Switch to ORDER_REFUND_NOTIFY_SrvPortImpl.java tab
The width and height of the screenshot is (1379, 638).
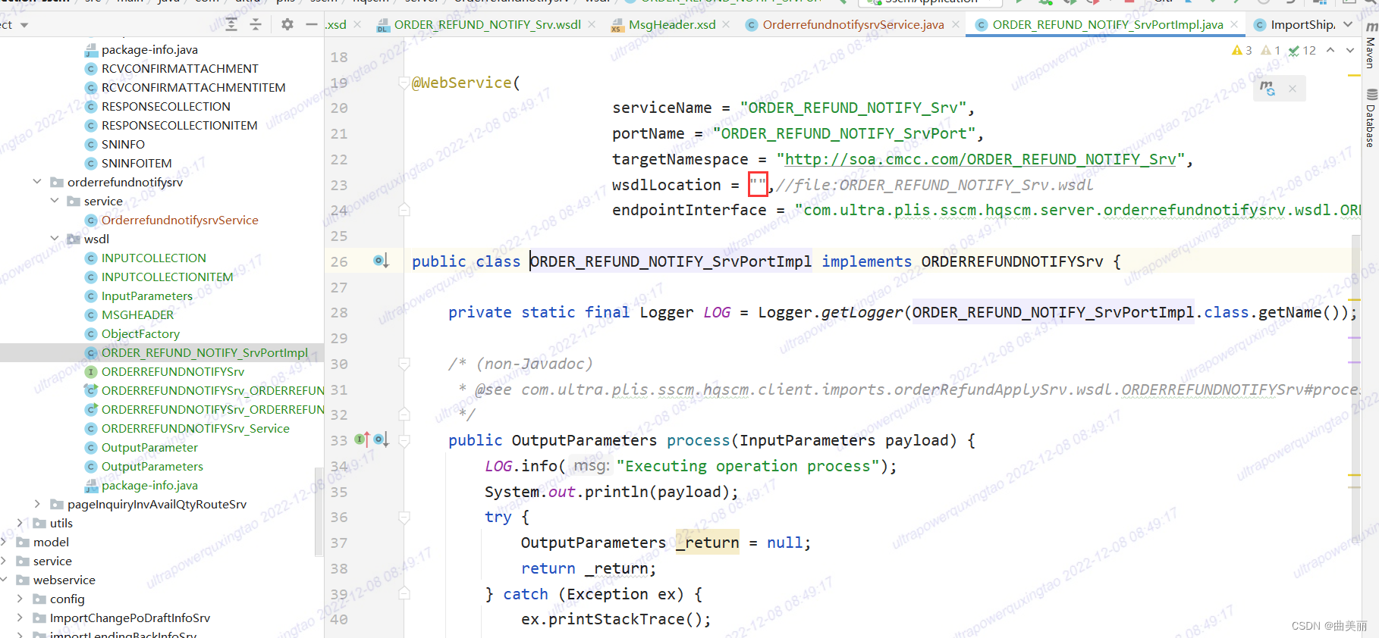click(1108, 24)
